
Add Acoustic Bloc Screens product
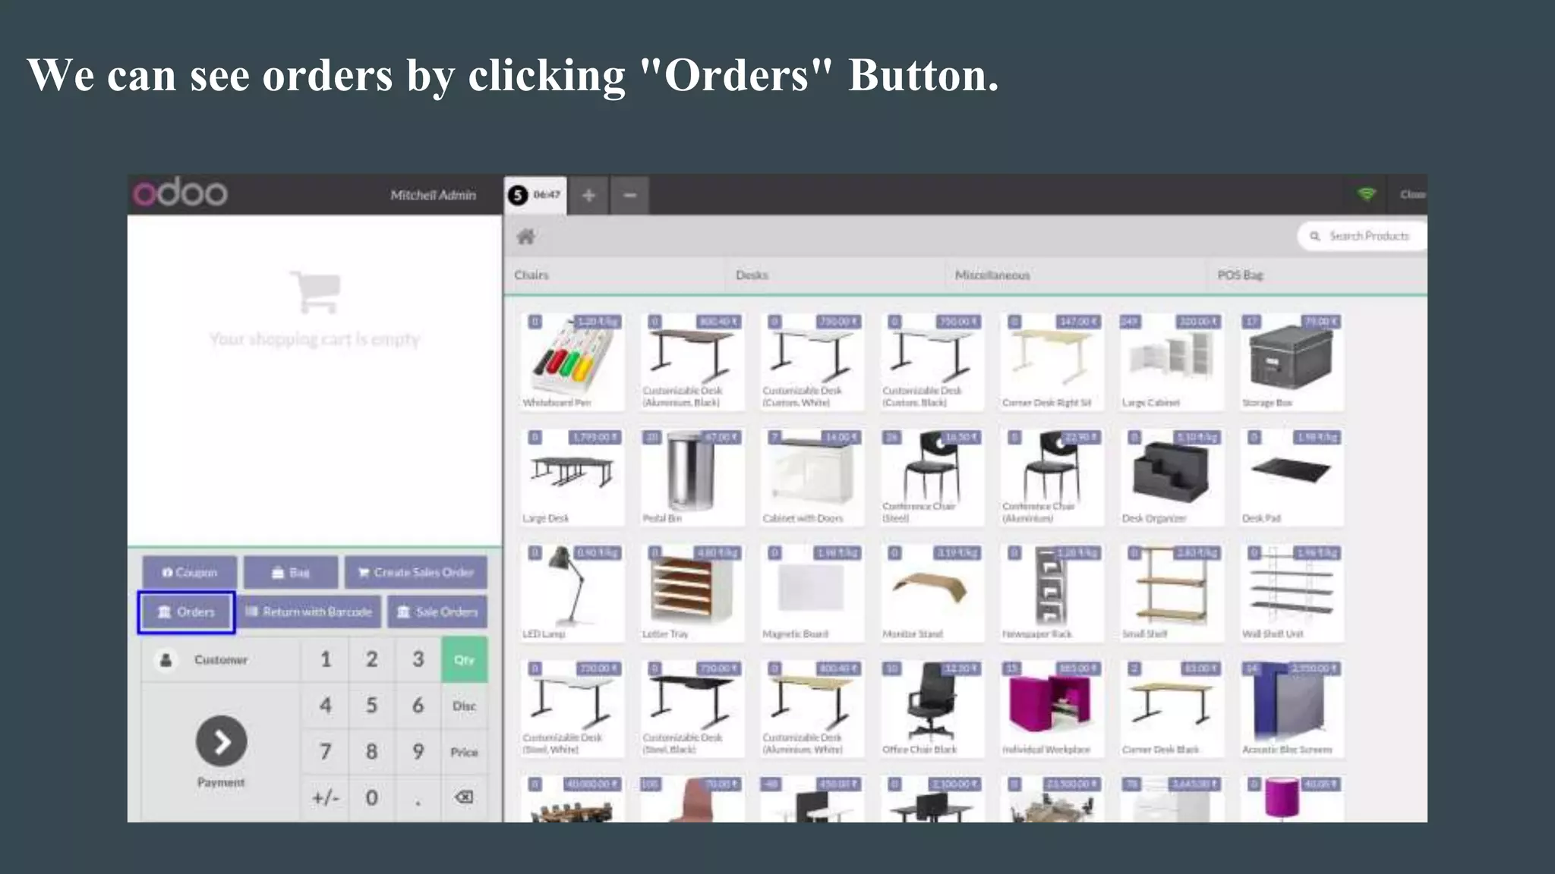pos(1292,708)
